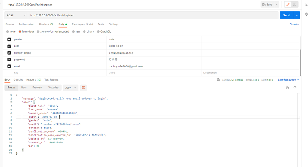
Task: Click the Time 3.48 s status text
Action: tap(252, 80)
